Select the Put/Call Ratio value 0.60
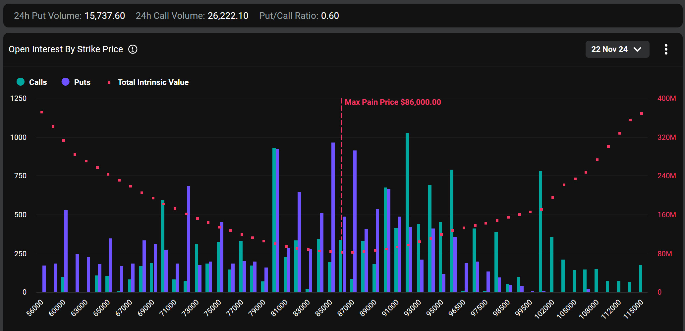Screen dimensions: 685x331 point(330,16)
